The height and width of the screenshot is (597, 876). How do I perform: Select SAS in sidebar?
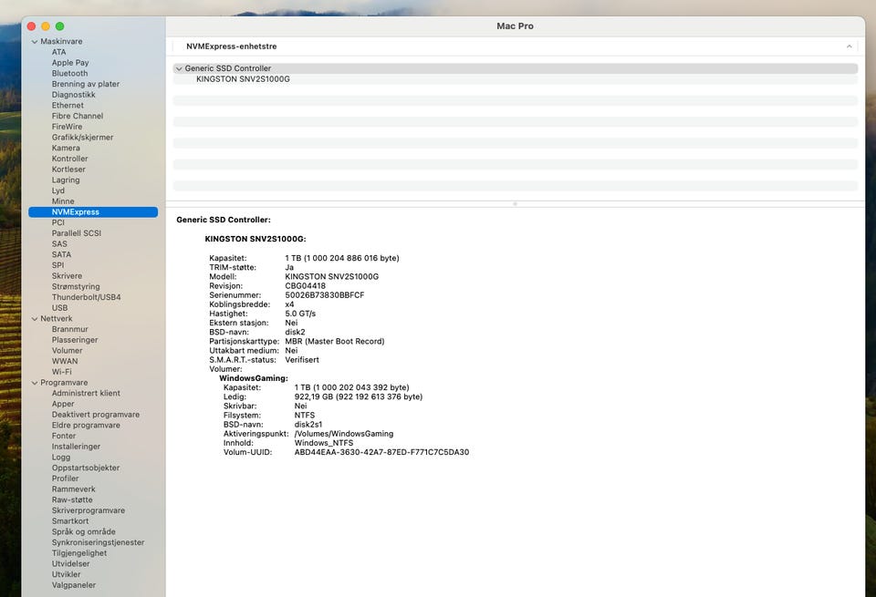(59, 244)
